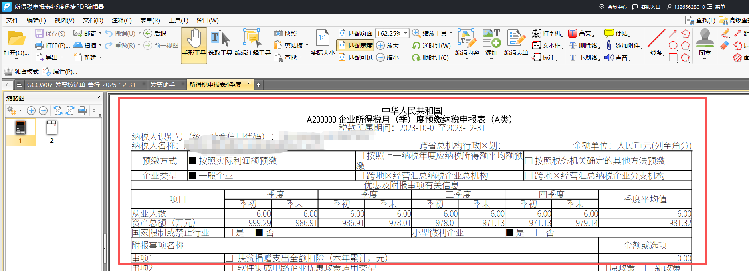Open the 表单(R) menu
749x271 pixels.
click(x=150, y=20)
